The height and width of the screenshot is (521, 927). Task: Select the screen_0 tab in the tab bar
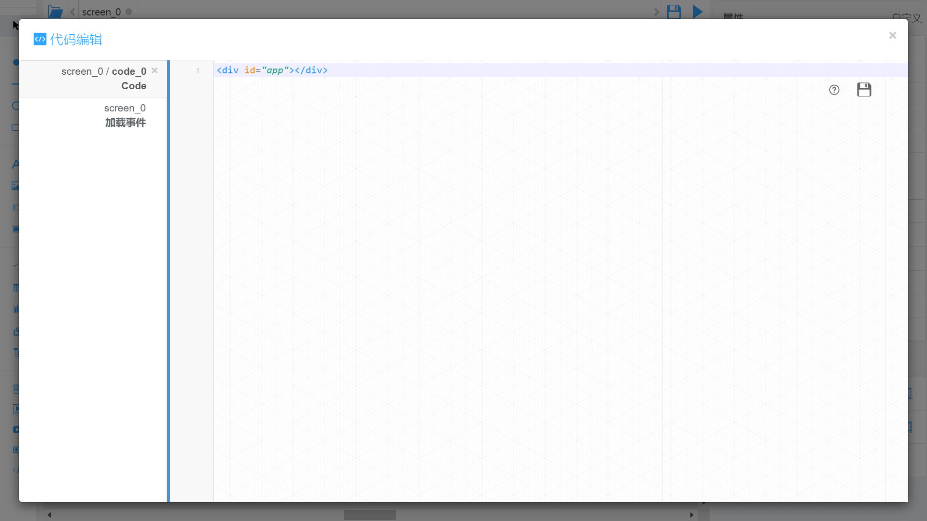pyautogui.click(x=101, y=12)
